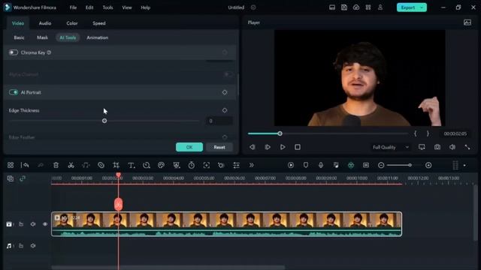Click the playhead scissors marker
This screenshot has height=270, width=481.
click(x=118, y=205)
